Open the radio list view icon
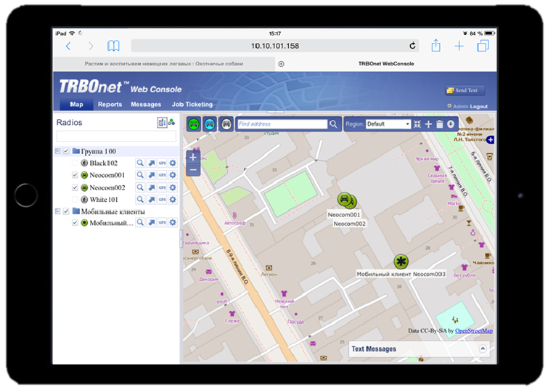The height and width of the screenshot is (390, 548). [162, 123]
